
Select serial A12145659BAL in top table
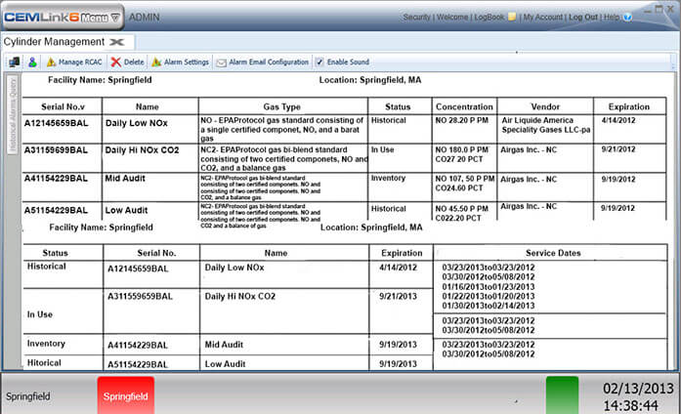(56, 123)
